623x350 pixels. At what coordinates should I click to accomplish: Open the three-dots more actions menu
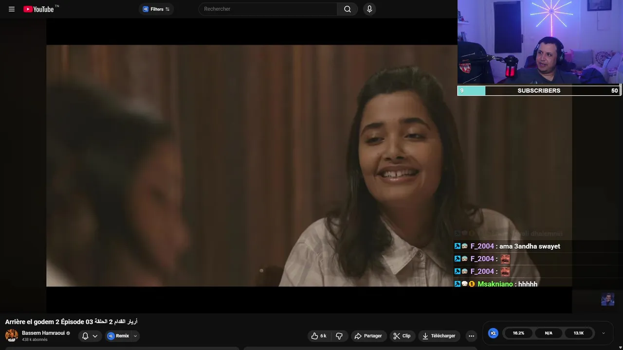471,336
